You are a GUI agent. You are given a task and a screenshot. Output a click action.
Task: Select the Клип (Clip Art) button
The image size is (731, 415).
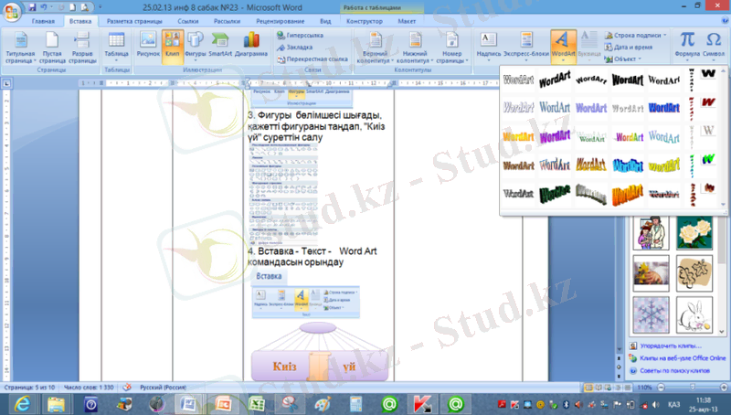[x=172, y=44]
